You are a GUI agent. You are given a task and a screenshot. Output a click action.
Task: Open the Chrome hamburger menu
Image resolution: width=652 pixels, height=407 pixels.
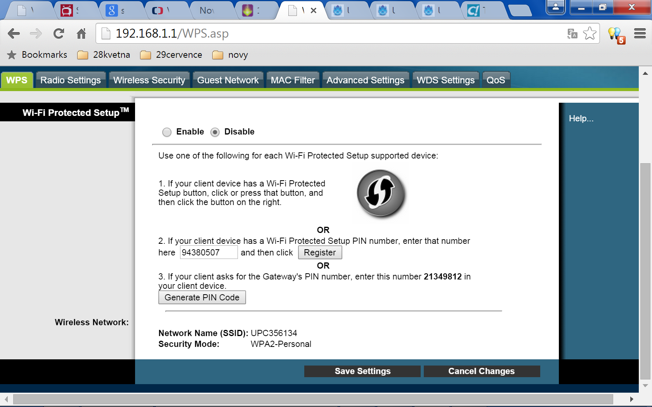(x=640, y=34)
